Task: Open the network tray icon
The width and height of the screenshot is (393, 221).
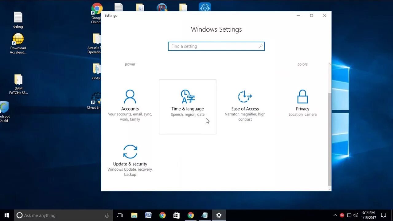Action: (349, 215)
